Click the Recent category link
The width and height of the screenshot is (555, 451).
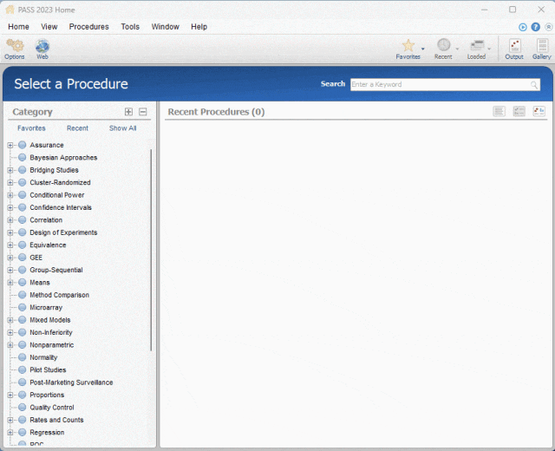pyautogui.click(x=77, y=128)
